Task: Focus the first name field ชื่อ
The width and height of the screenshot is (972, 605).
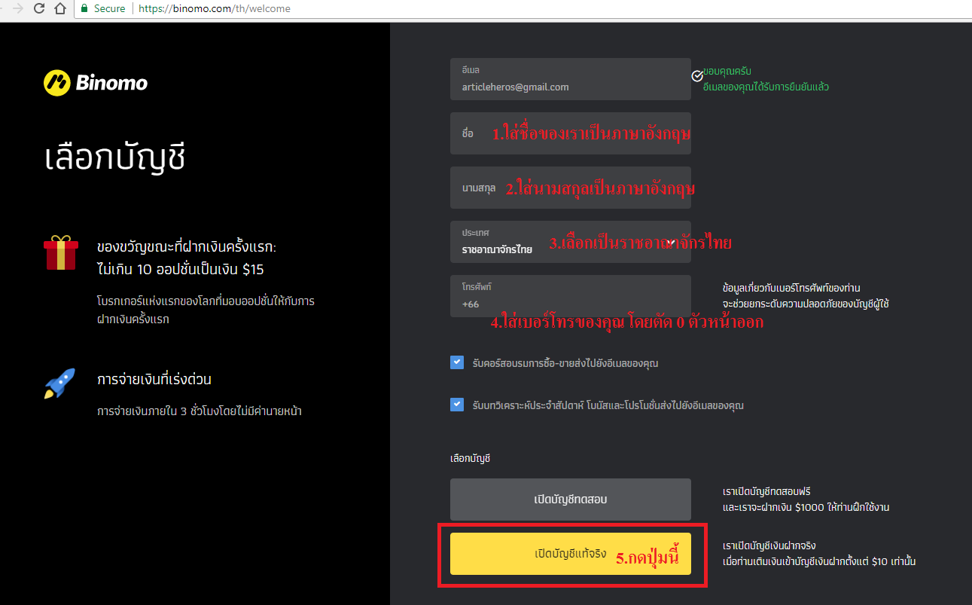Action: coord(571,133)
